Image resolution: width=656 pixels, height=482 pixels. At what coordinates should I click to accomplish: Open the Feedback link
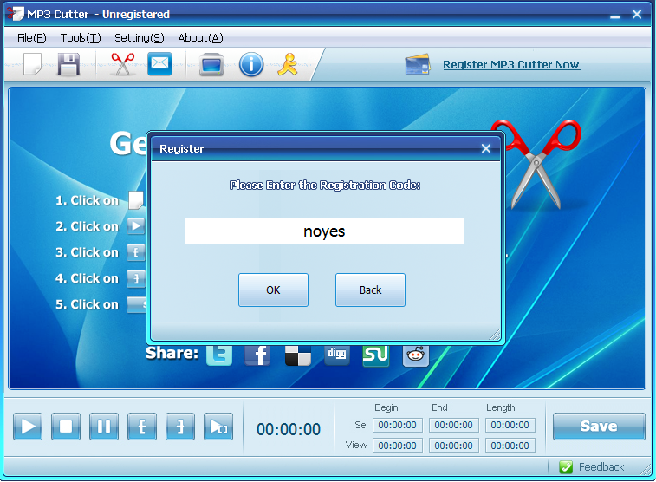[601, 467]
